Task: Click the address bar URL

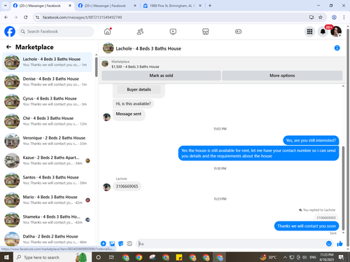Action: coord(82,18)
